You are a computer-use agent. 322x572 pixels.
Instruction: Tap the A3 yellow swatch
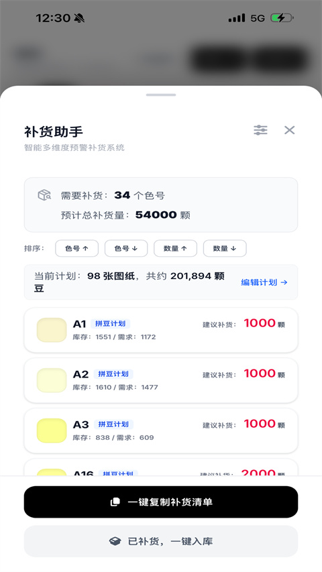(52, 431)
